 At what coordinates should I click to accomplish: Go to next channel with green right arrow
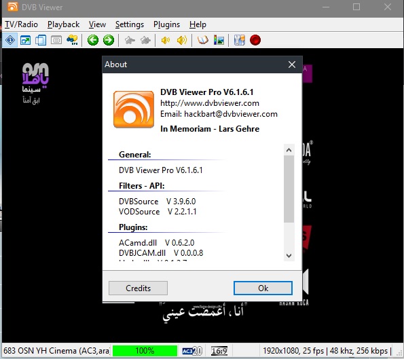pyautogui.click(x=109, y=40)
